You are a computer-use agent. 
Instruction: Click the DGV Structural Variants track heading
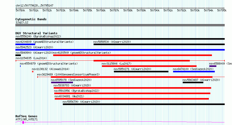click(x=36, y=33)
